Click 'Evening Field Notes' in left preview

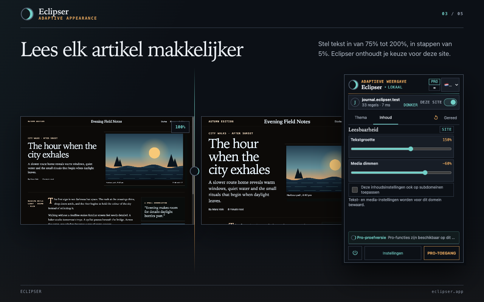click(106, 121)
